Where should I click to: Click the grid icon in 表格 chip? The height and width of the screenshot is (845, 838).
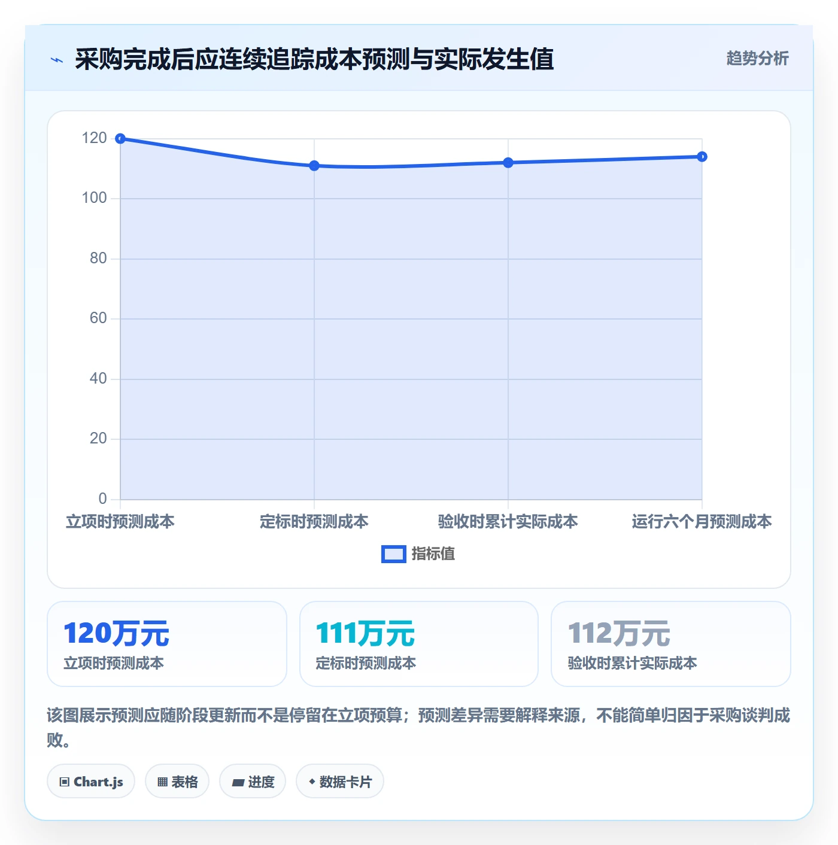point(162,782)
